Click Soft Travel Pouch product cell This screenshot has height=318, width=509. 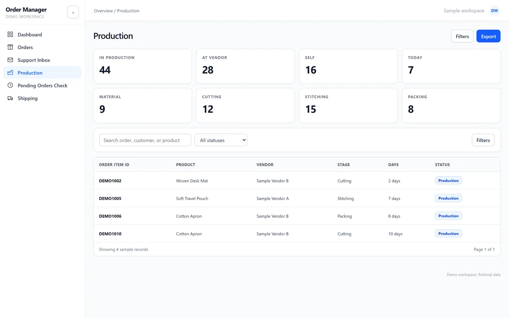tap(192, 198)
